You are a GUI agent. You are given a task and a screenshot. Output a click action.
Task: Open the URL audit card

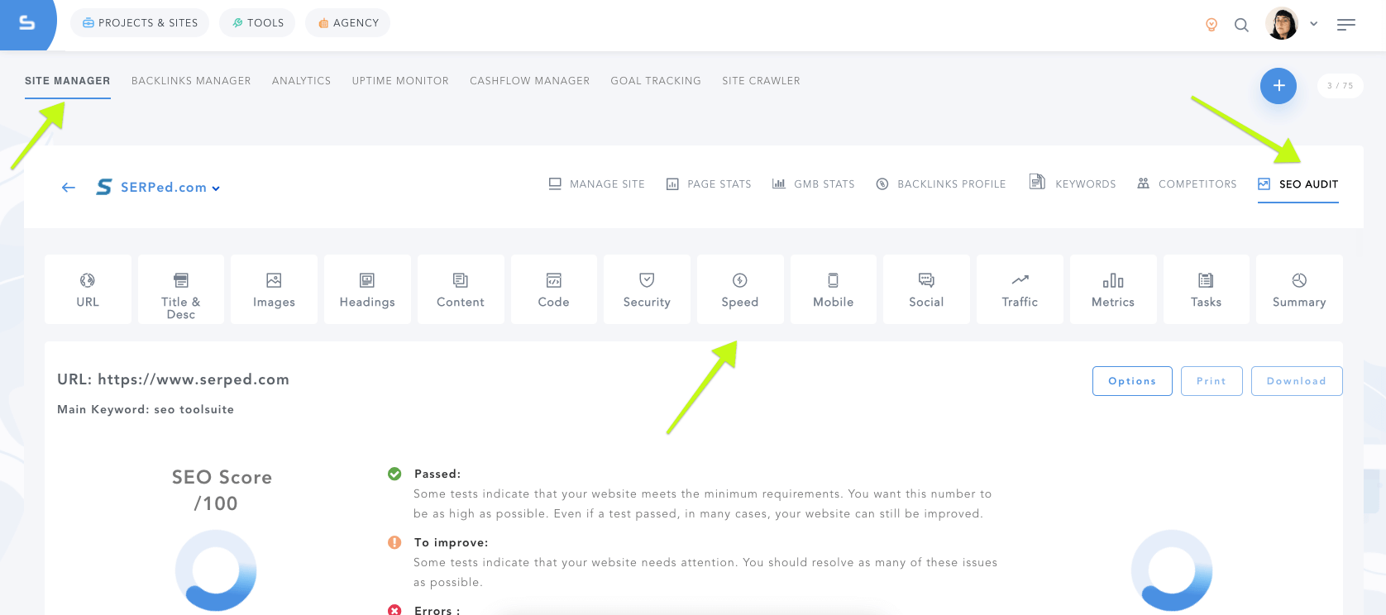[x=88, y=289]
